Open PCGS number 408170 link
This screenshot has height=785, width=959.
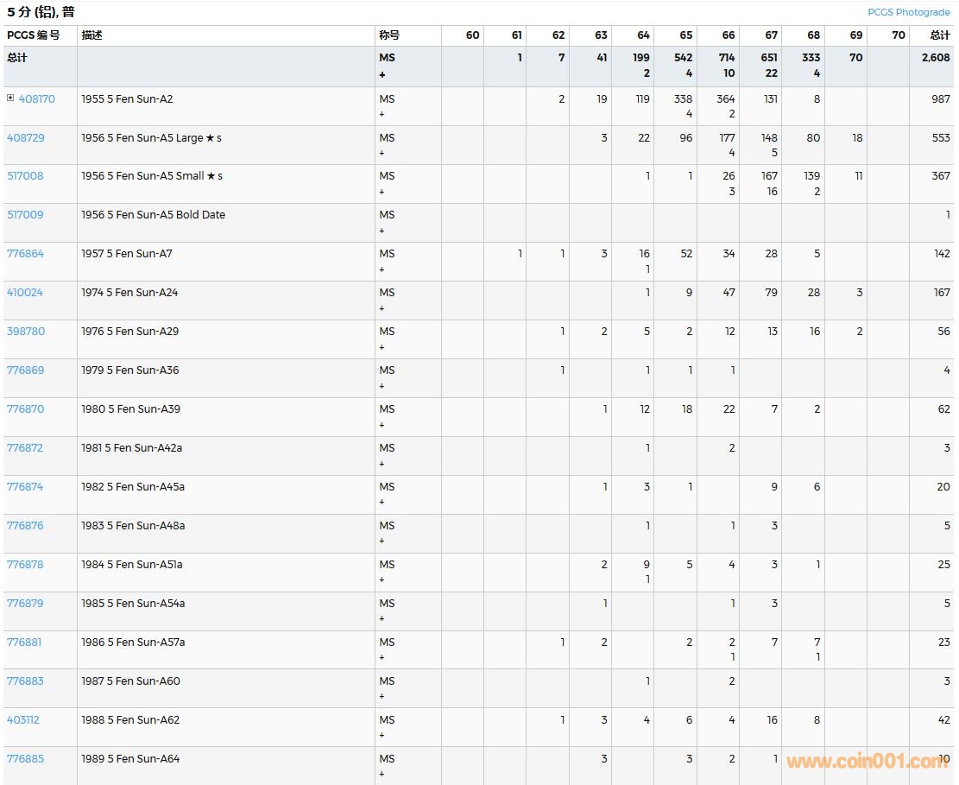coord(36,99)
